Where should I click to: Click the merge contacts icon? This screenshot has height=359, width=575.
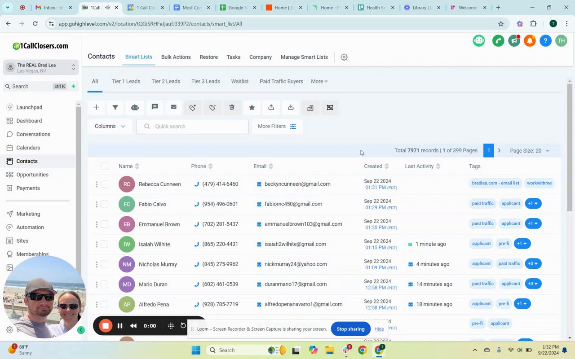click(330, 107)
